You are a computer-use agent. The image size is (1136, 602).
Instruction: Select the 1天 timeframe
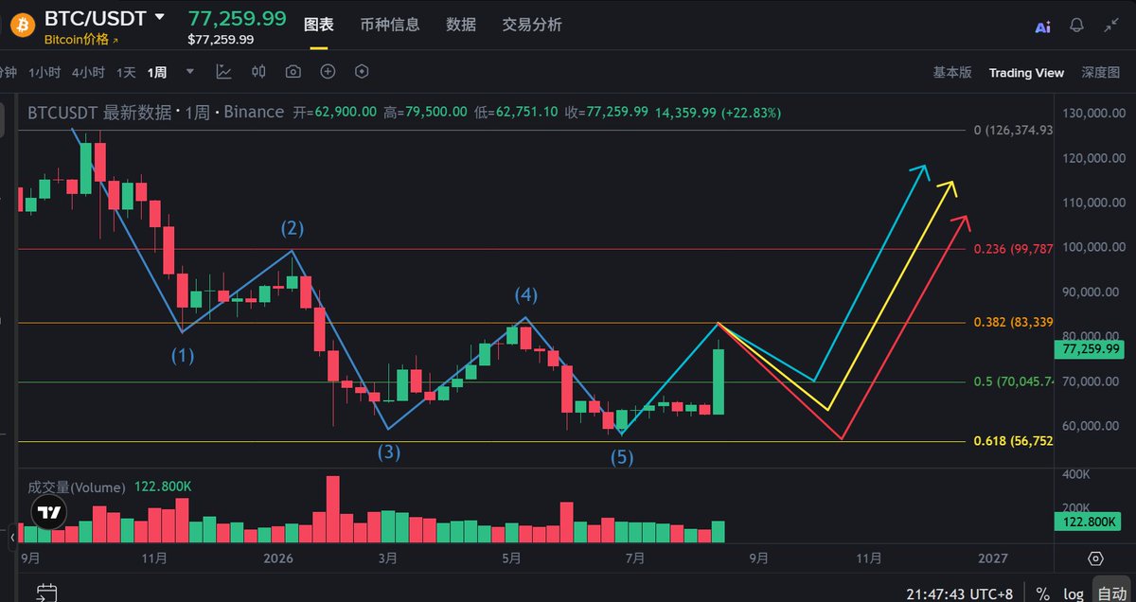pos(126,72)
